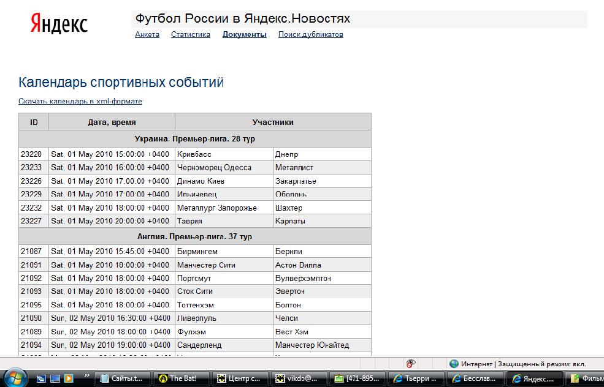The width and height of the screenshot is (604, 387).
Task: Select the Документы tab
Action: pos(244,34)
